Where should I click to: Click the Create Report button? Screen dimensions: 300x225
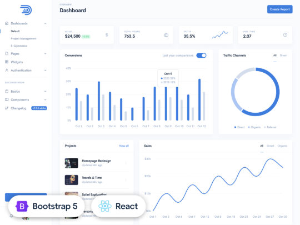click(279, 9)
